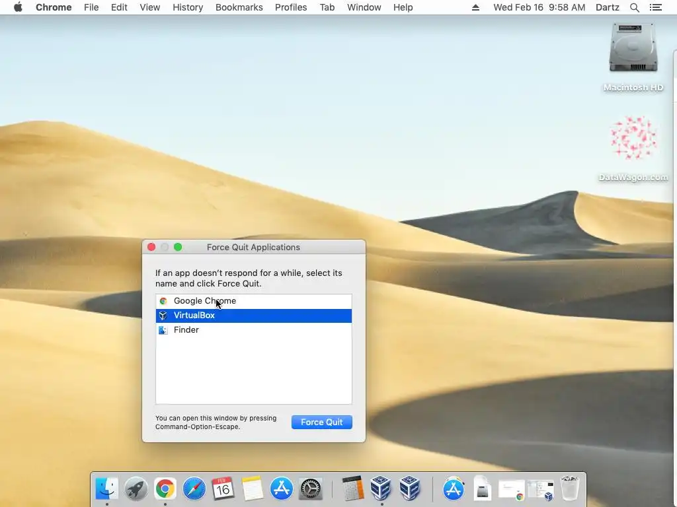This screenshot has width=677, height=507.
Task: Click Chrome icon in Force Quit list
Action: click(x=163, y=301)
